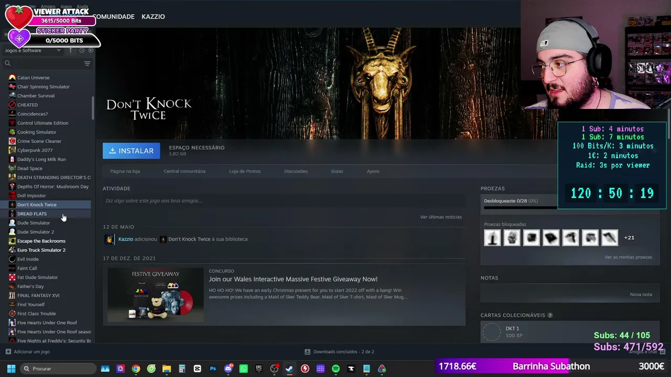Open Ver as minhas proezas link
The image size is (671, 377).
click(x=628, y=257)
